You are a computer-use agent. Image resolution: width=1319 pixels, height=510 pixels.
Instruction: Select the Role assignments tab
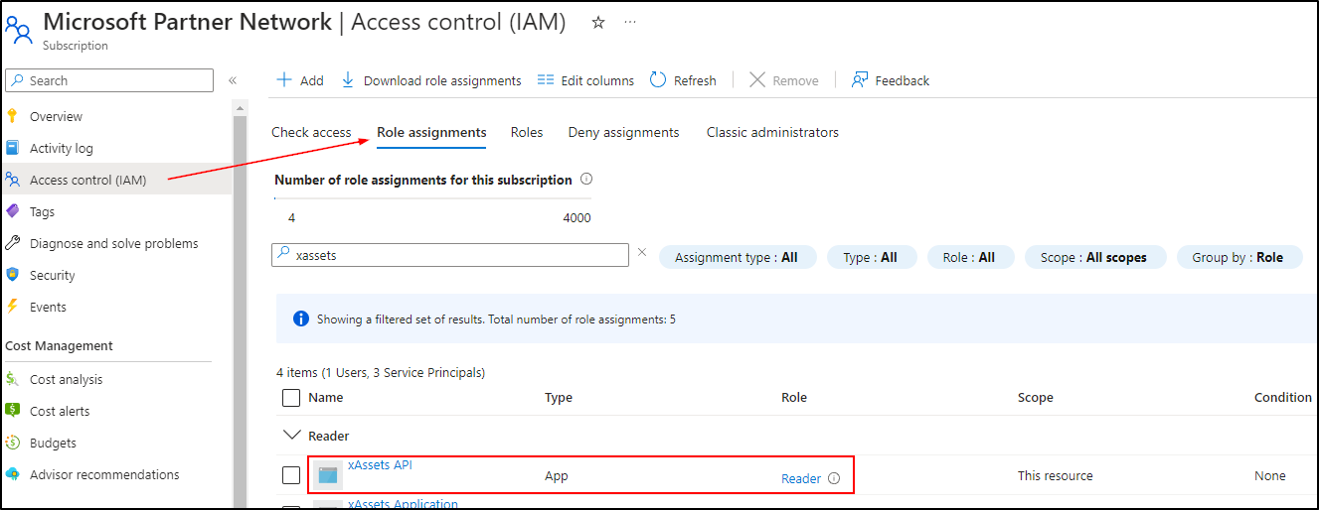click(x=431, y=132)
